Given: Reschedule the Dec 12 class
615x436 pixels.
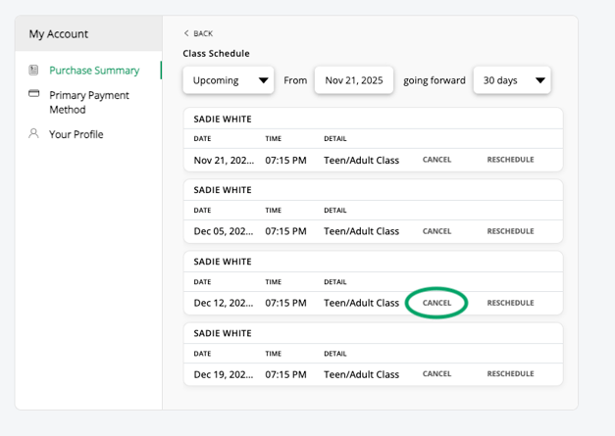Looking at the screenshot, I should pyautogui.click(x=510, y=303).
